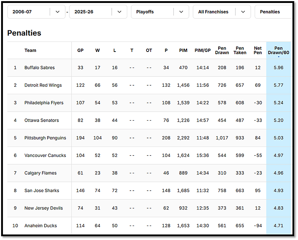Click the Vancouver Canucks team link
Image resolution: width=298 pixels, height=240 pixels.
45,155
